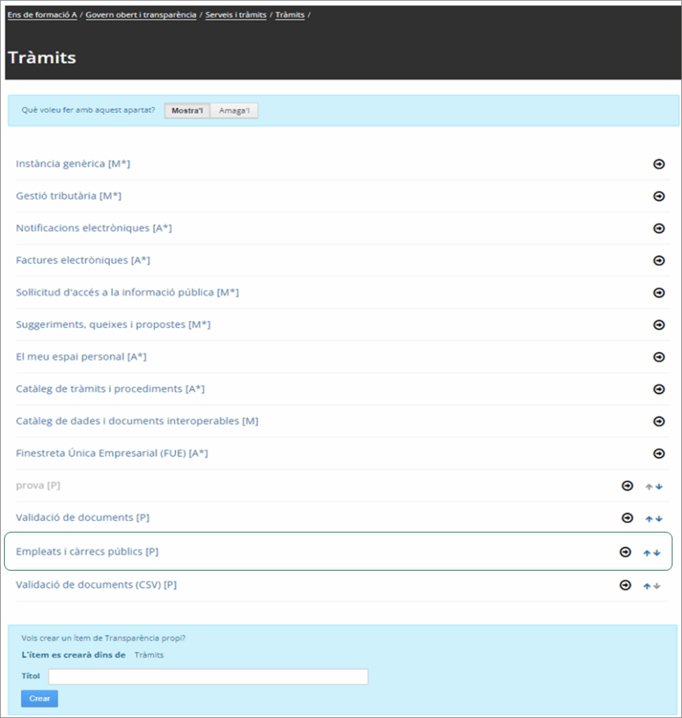Open Notificacions electròniques link
Image resolution: width=682 pixels, height=718 pixels.
(94, 228)
